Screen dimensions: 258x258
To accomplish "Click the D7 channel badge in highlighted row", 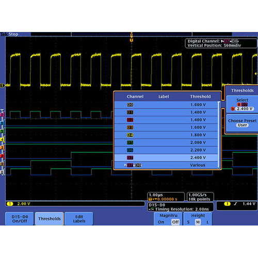I will coord(130,158).
